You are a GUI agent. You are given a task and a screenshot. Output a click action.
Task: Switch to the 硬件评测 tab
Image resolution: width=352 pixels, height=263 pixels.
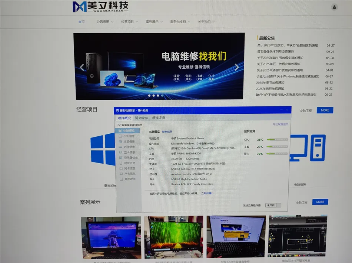(x=159, y=118)
